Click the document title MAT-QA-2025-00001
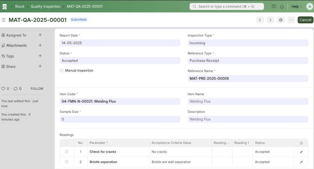 coord(37,20)
